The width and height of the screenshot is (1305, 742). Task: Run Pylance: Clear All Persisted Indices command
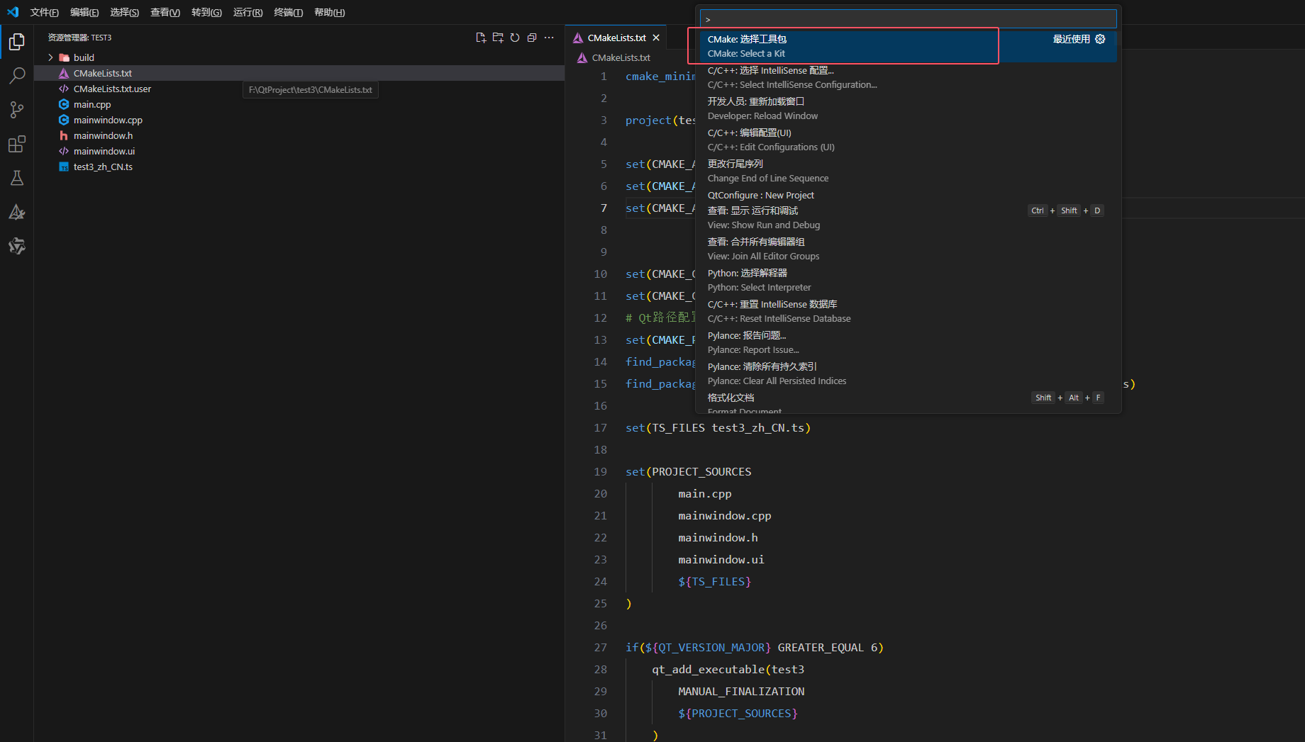click(x=908, y=373)
